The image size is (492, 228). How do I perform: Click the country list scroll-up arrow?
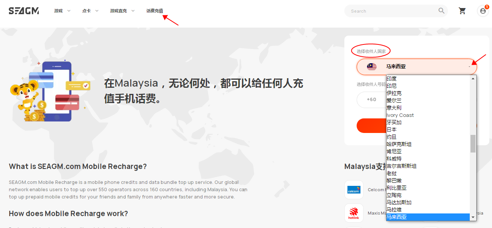click(473, 79)
